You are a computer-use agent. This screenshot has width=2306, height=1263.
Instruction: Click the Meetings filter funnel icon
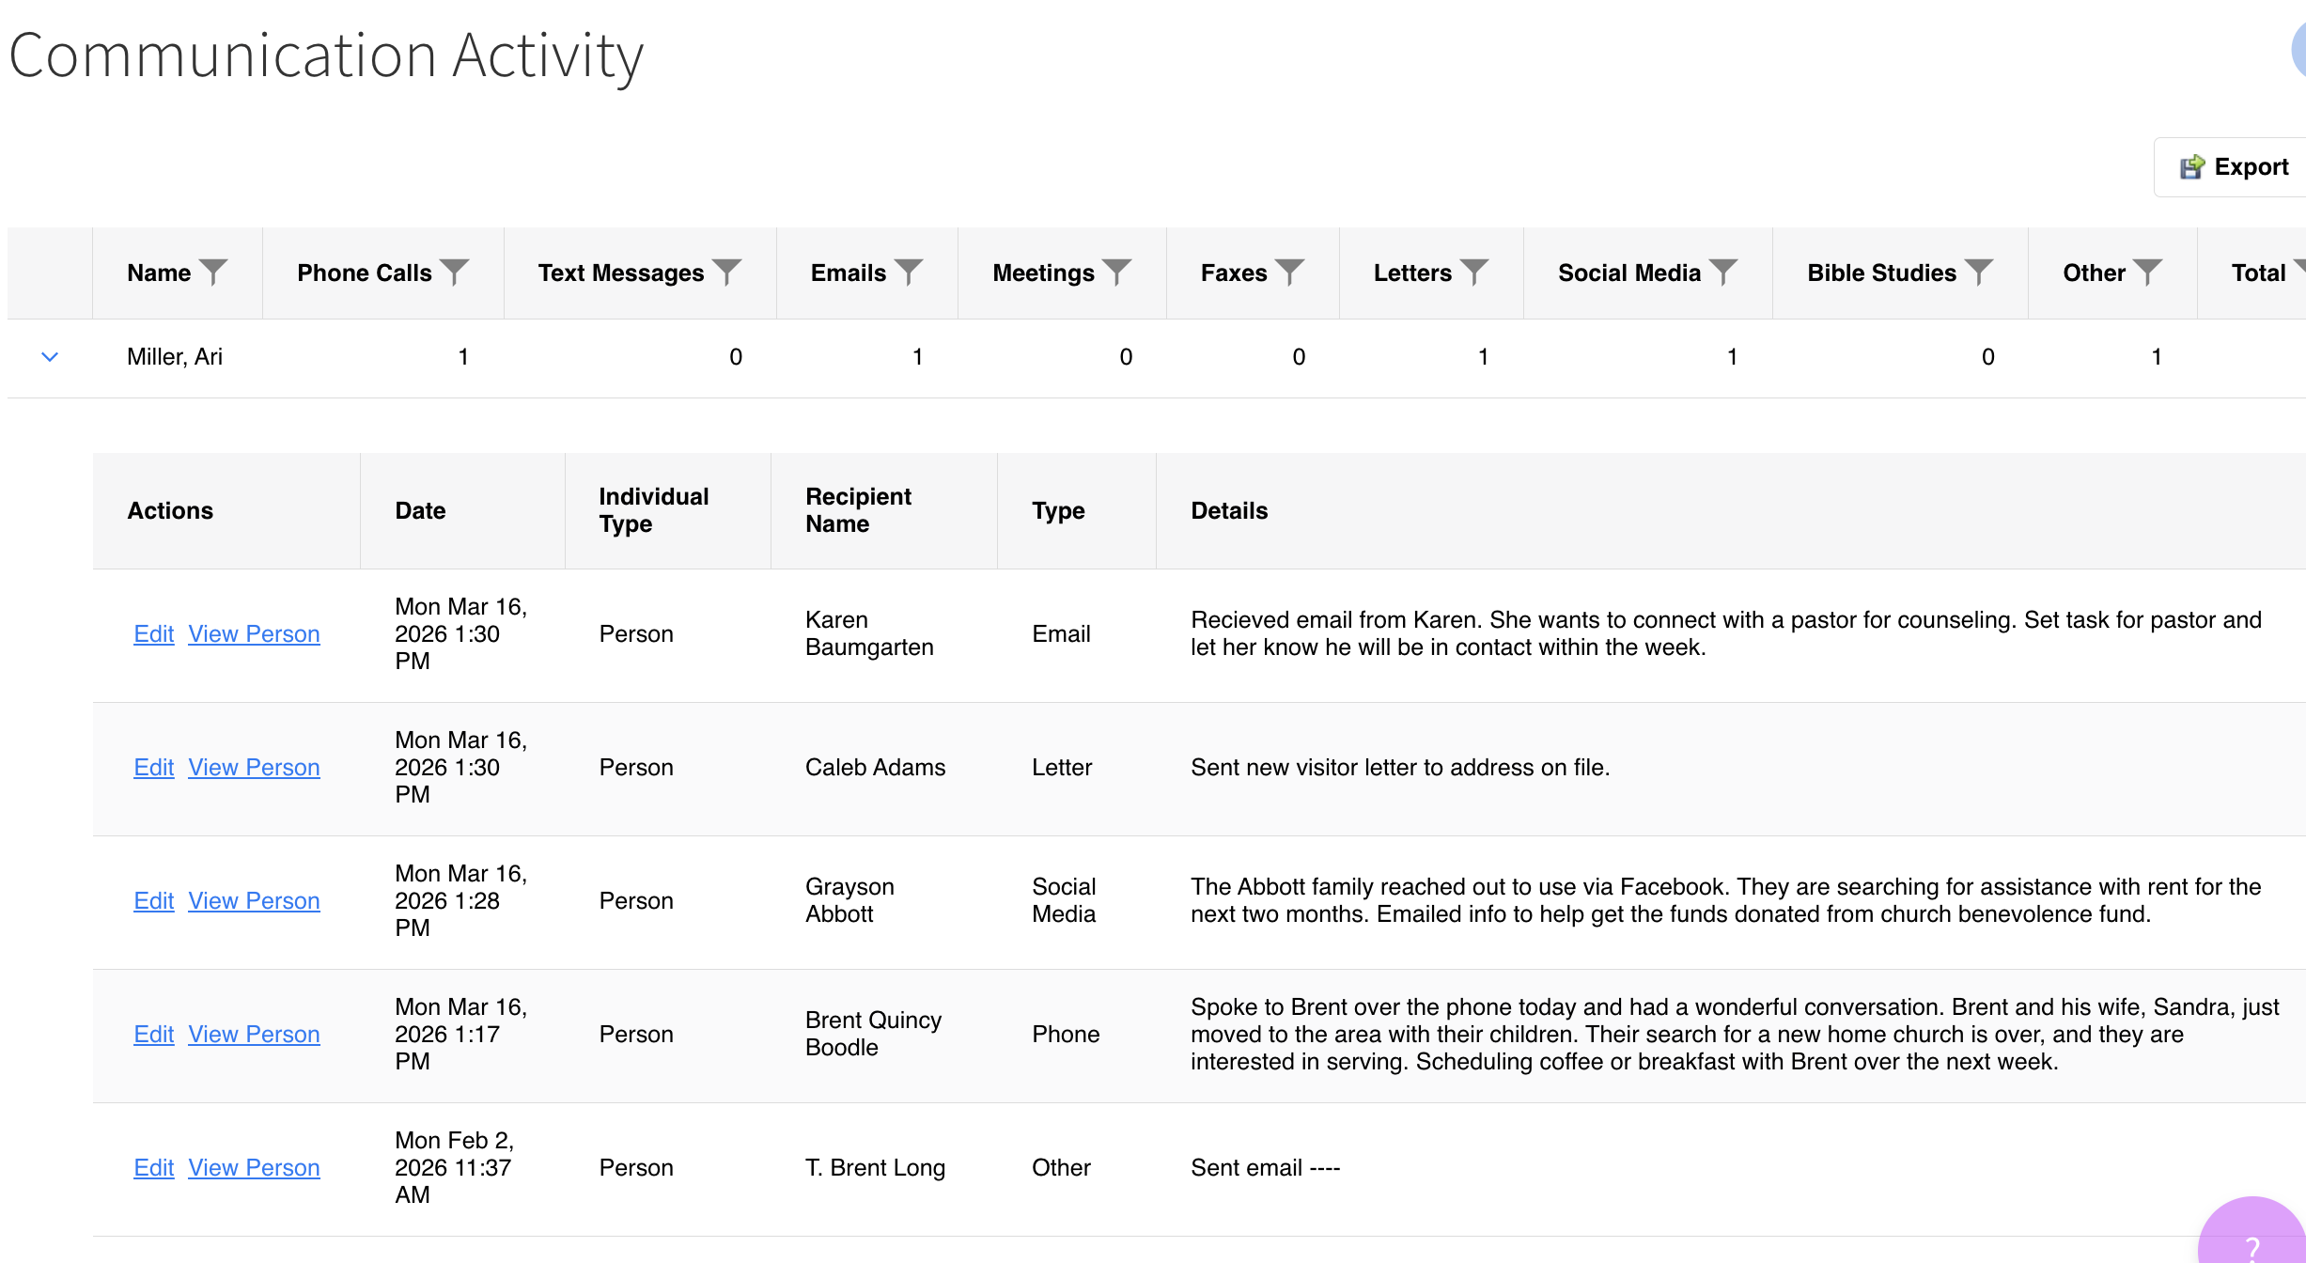1116,273
